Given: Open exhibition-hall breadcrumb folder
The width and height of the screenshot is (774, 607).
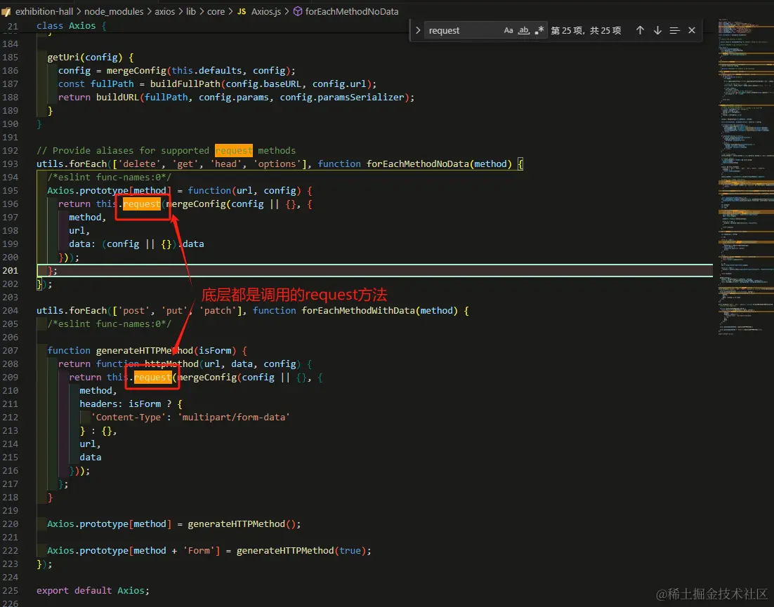Looking at the screenshot, I should pyautogui.click(x=44, y=11).
